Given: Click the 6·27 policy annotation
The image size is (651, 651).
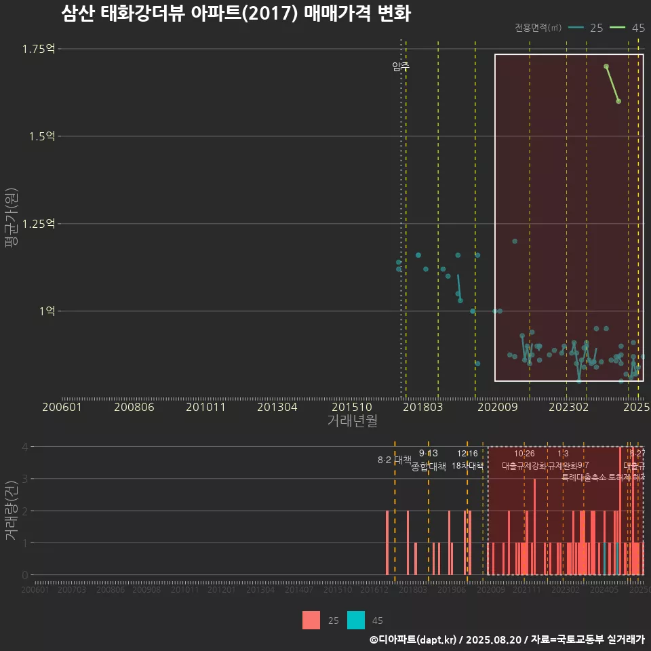Looking at the screenshot, I should 637,454.
